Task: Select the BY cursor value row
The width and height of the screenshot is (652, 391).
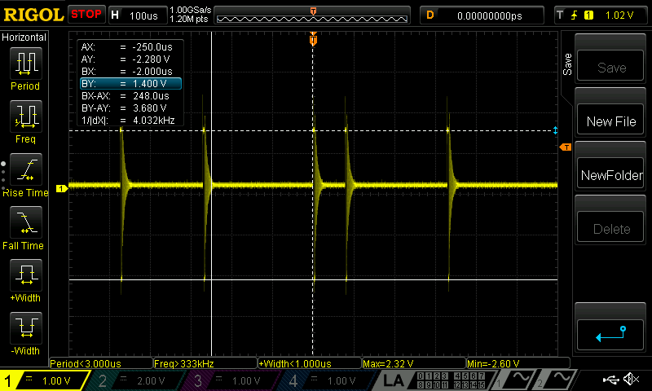Action: 130,83
